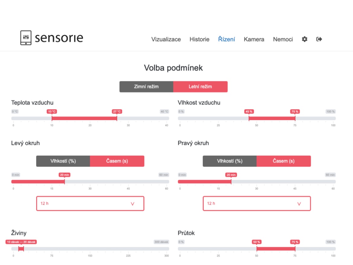The height and width of the screenshot is (265, 353).
Task: Switch Levý okruh to Časem (s)
Action: [117, 161]
